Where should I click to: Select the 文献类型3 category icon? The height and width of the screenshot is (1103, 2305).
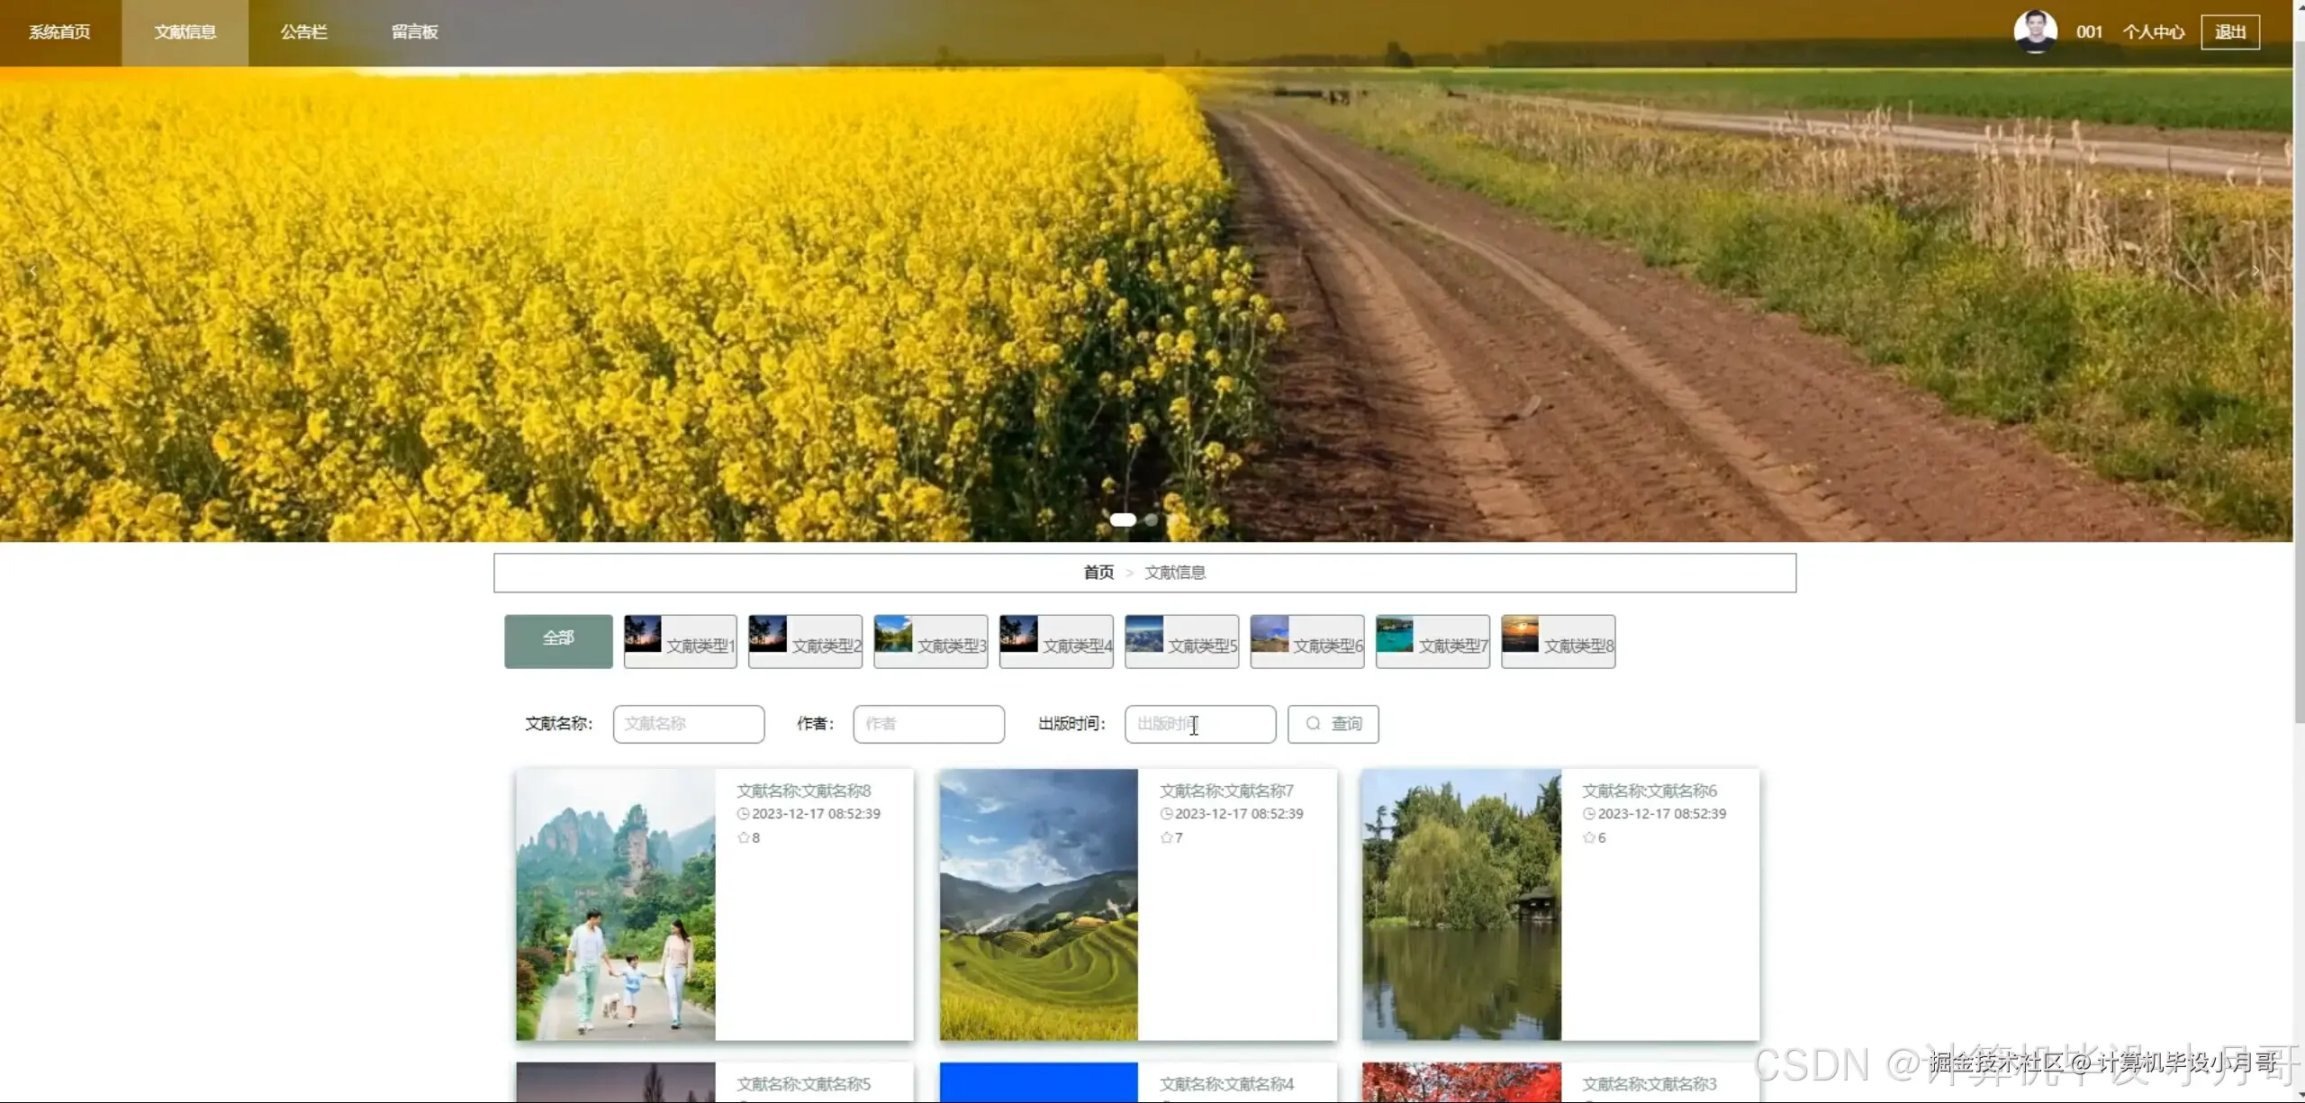(x=893, y=634)
